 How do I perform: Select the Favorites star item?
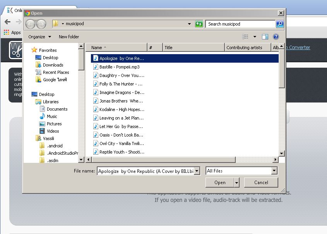(44, 50)
